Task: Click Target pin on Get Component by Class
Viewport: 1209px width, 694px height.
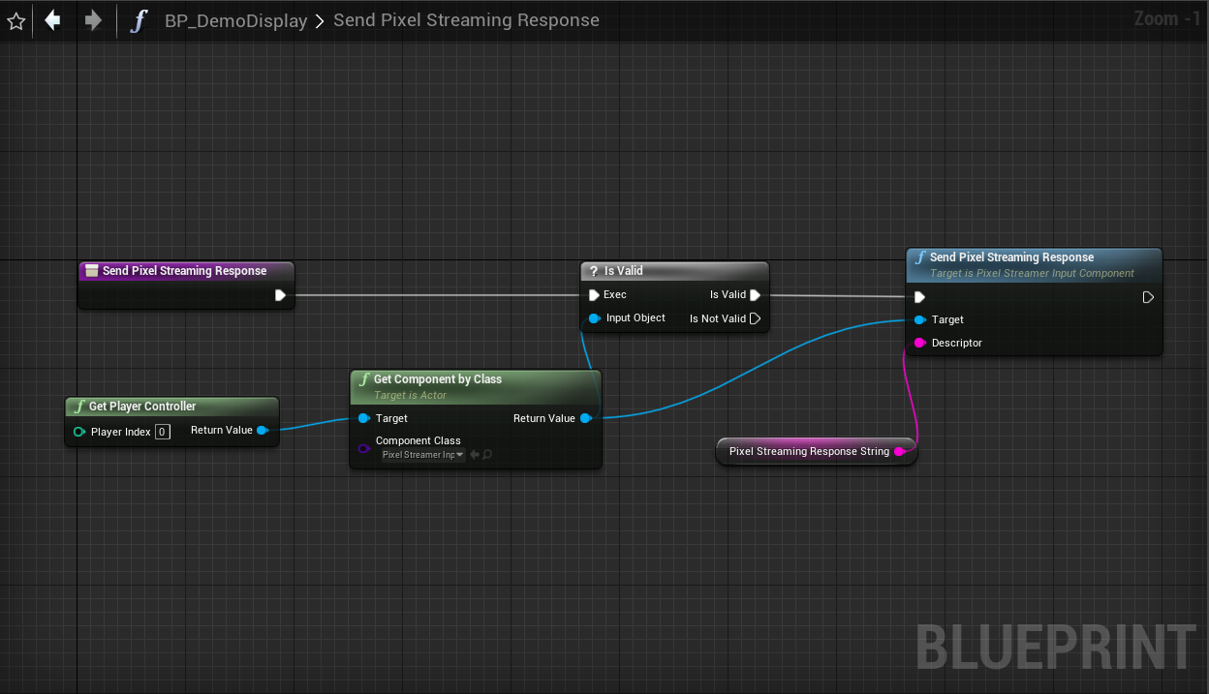Action: (x=363, y=419)
